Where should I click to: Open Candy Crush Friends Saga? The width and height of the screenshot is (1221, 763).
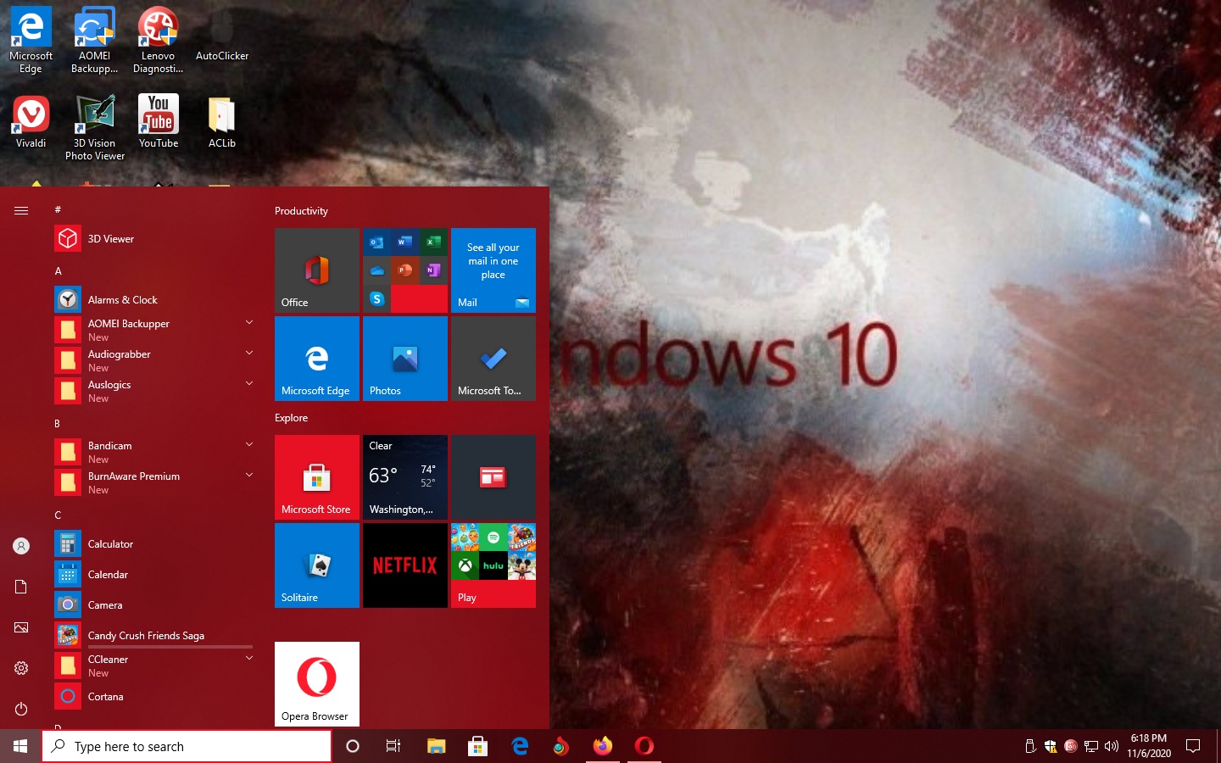coord(153,636)
